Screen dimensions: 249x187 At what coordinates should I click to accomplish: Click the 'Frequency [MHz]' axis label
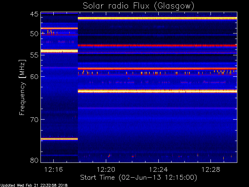coord(22,87)
